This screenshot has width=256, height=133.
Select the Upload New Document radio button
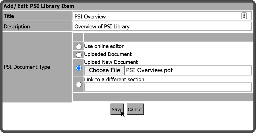(79, 68)
